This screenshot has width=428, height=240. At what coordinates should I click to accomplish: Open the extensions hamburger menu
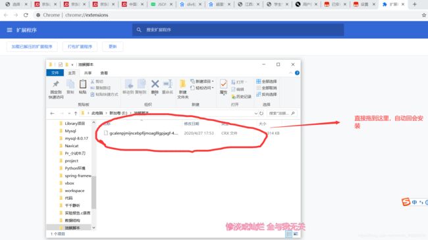(10, 30)
